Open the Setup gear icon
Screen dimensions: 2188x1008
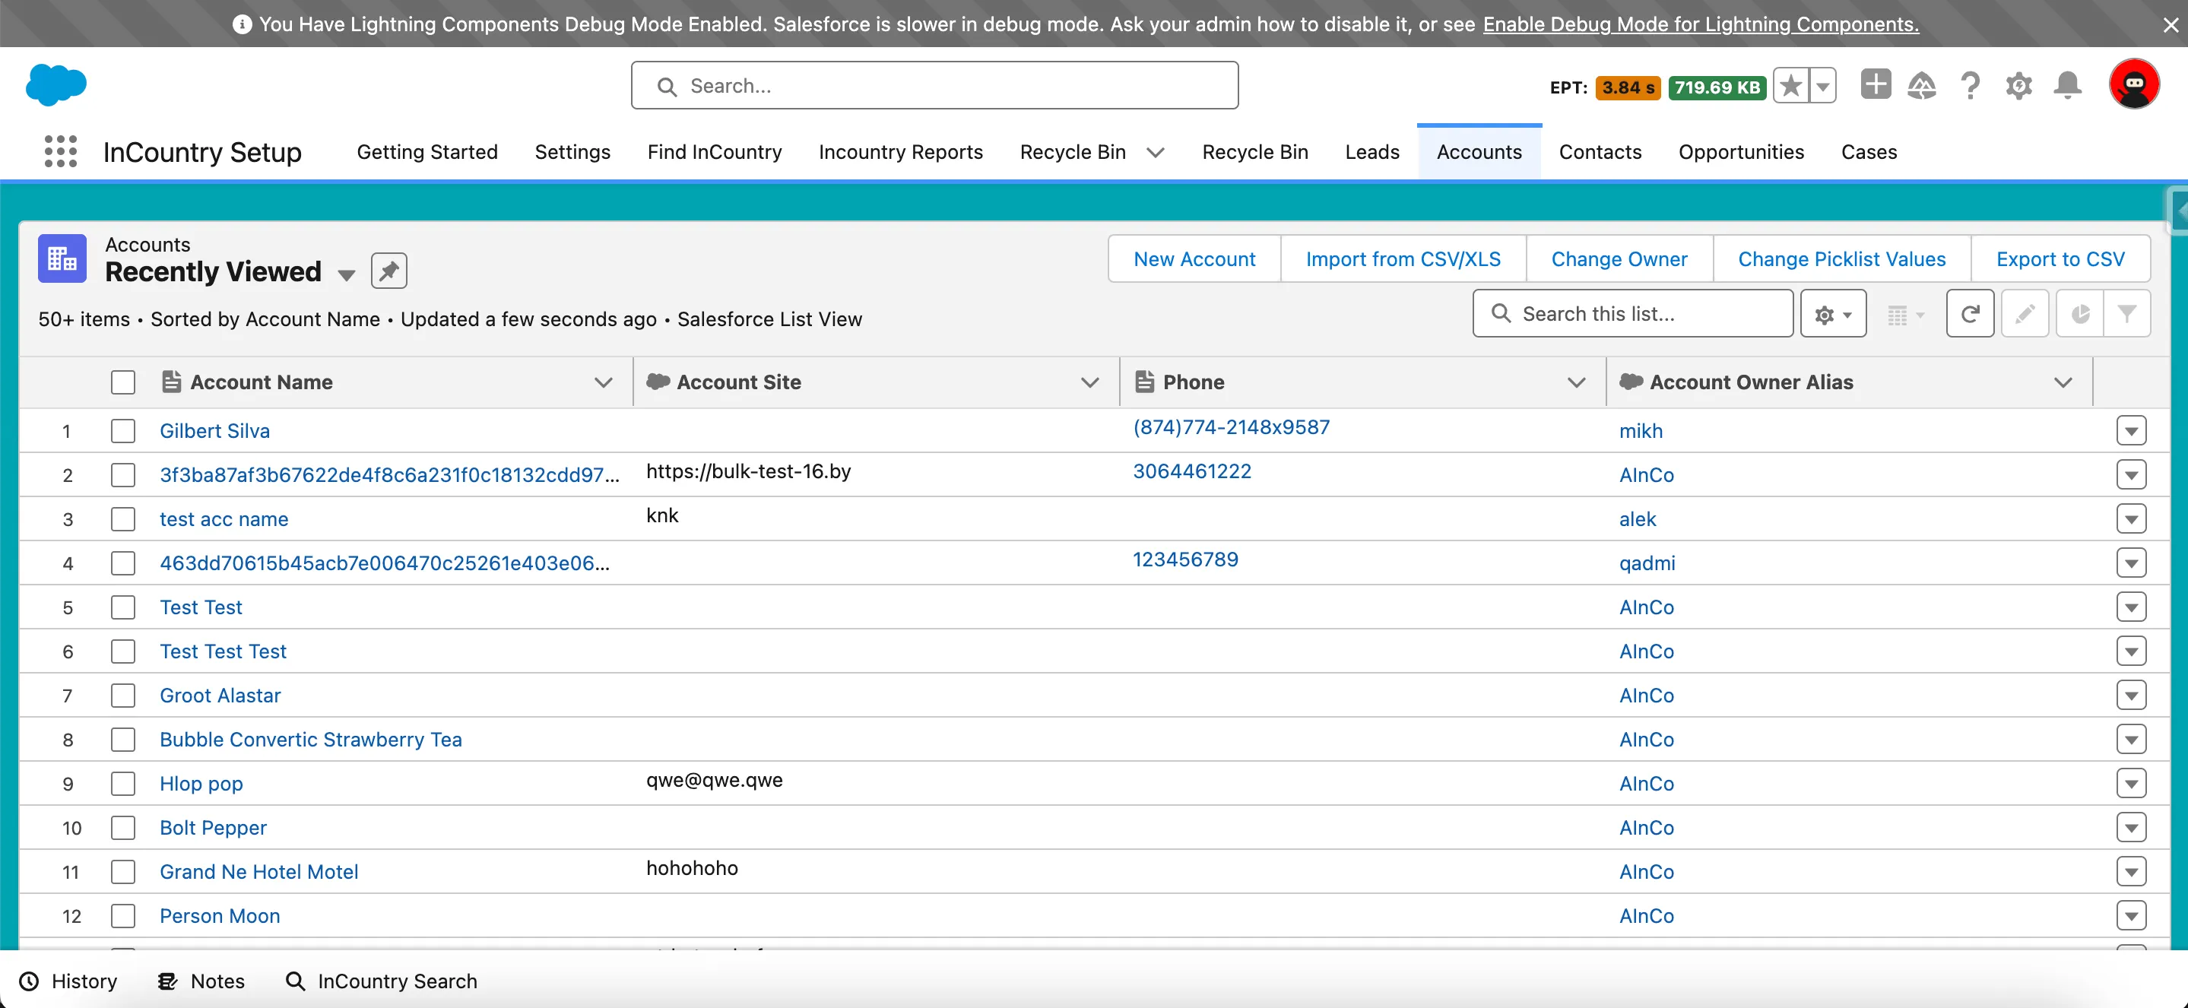point(2019,86)
